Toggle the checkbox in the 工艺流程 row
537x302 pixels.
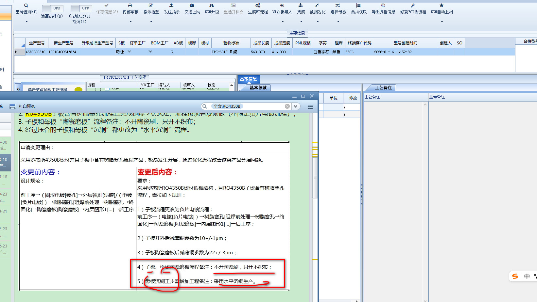[107, 88]
